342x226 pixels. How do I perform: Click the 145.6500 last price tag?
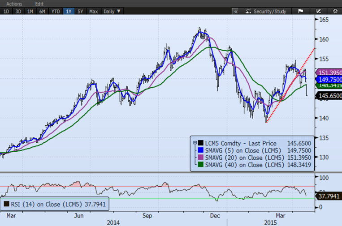[329, 96]
